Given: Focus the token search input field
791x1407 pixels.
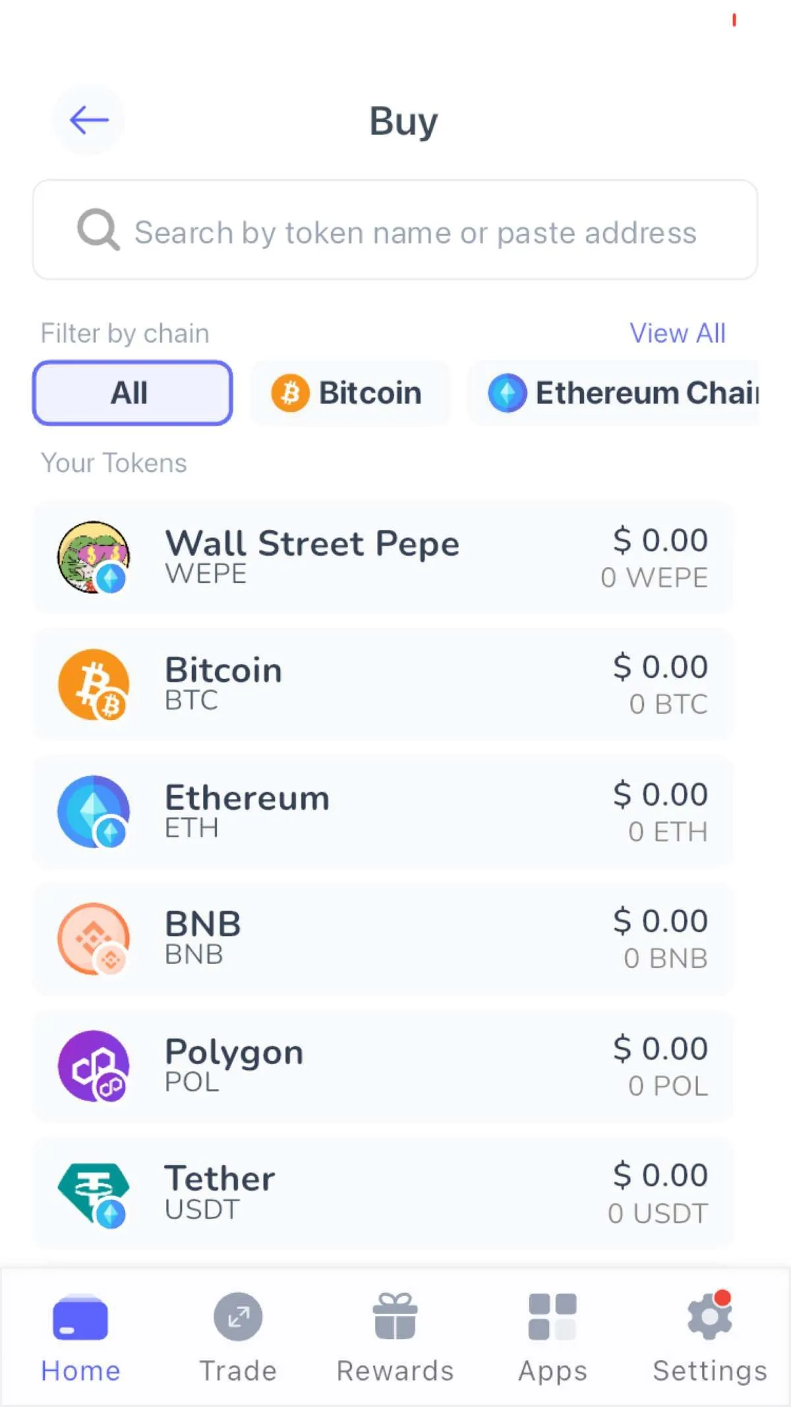Looking at the screenshot, I should pyautogui.click(x=395, y=230).
